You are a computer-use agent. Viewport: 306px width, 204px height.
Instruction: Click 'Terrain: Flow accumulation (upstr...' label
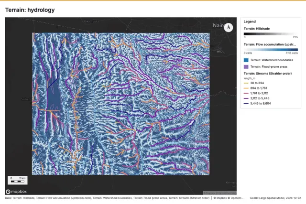pyautogui.click(x=270, y=44)
